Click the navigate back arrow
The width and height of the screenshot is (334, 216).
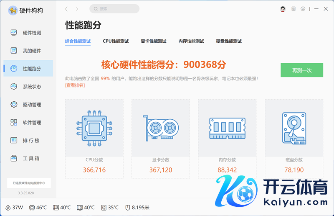pos(67,9)
